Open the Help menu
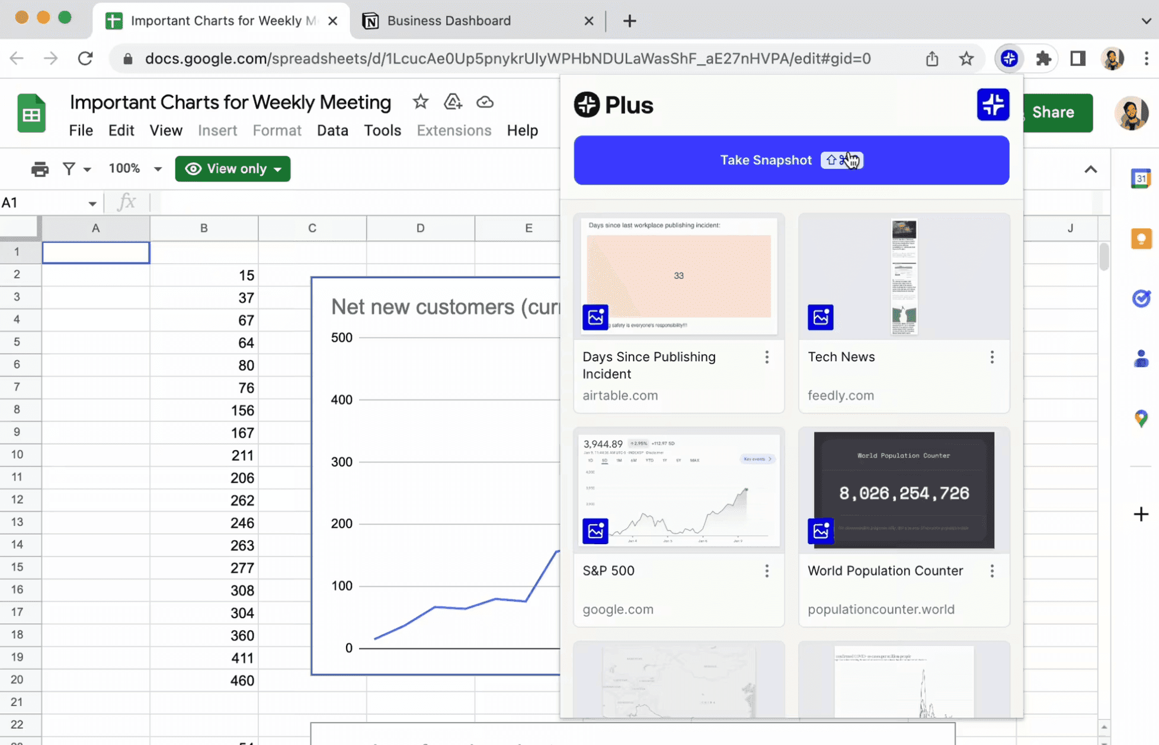 [x=522, y=130]
